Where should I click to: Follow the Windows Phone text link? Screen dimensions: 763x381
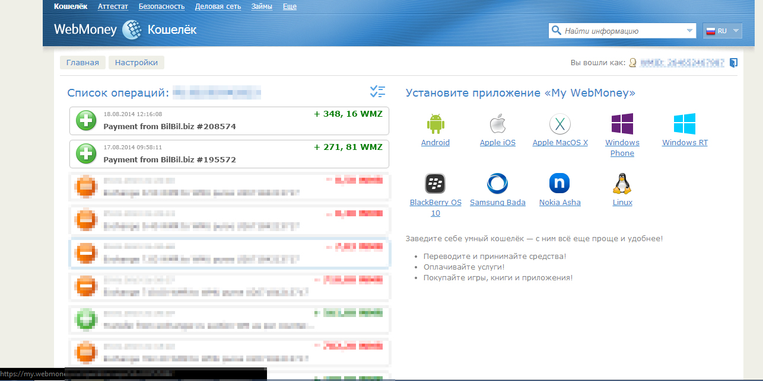click(622, 148)
